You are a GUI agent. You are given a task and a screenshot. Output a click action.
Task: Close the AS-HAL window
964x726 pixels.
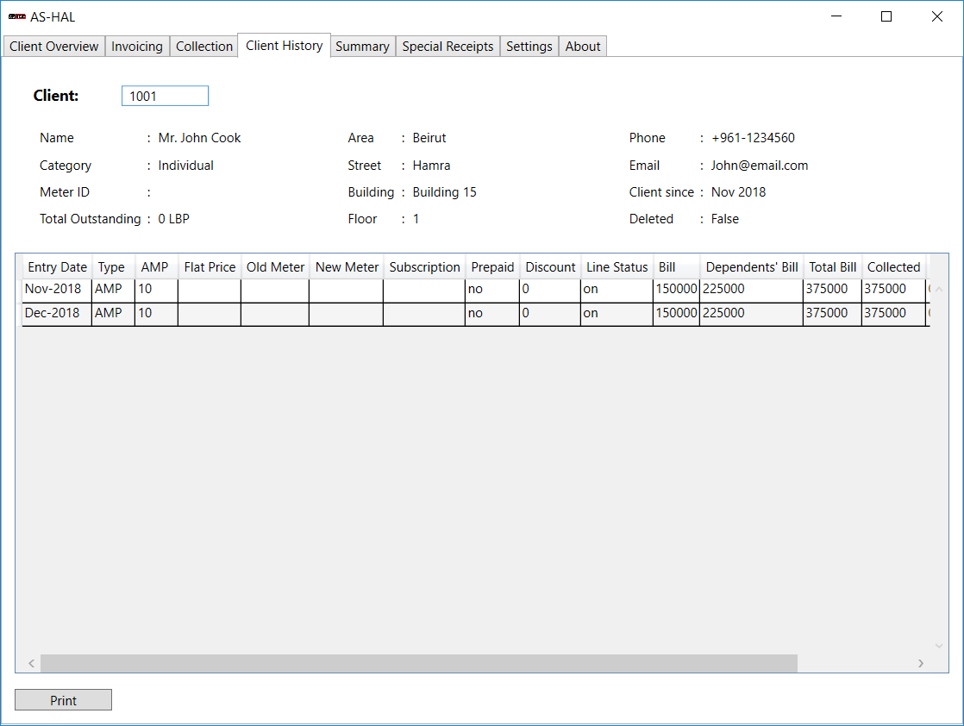coord(937,16)
